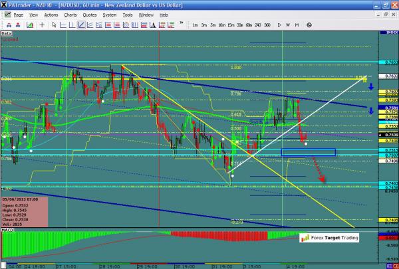This screenshot has width=399, height=269.
Task: Click the '1.000' Fibonacci level label
Action: (x=236, y=68)
